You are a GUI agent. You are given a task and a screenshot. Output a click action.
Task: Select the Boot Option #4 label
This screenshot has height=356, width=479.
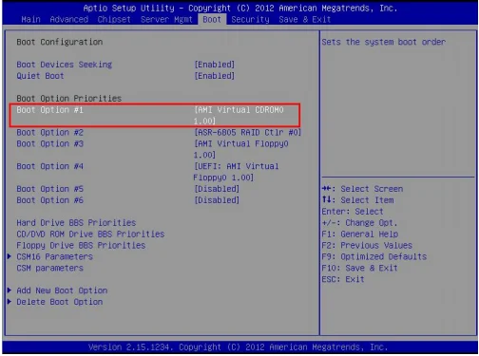tap(49, 166)
